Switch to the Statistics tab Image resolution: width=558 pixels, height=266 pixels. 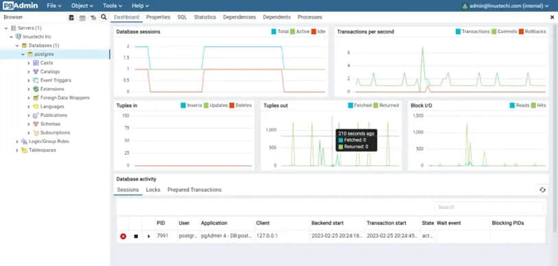205,17
